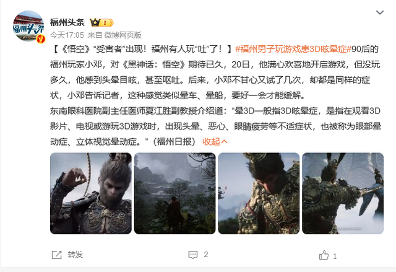Collapse the post text with 收起
This screenshot has height=272, width=396.
[x=215, y=142]
